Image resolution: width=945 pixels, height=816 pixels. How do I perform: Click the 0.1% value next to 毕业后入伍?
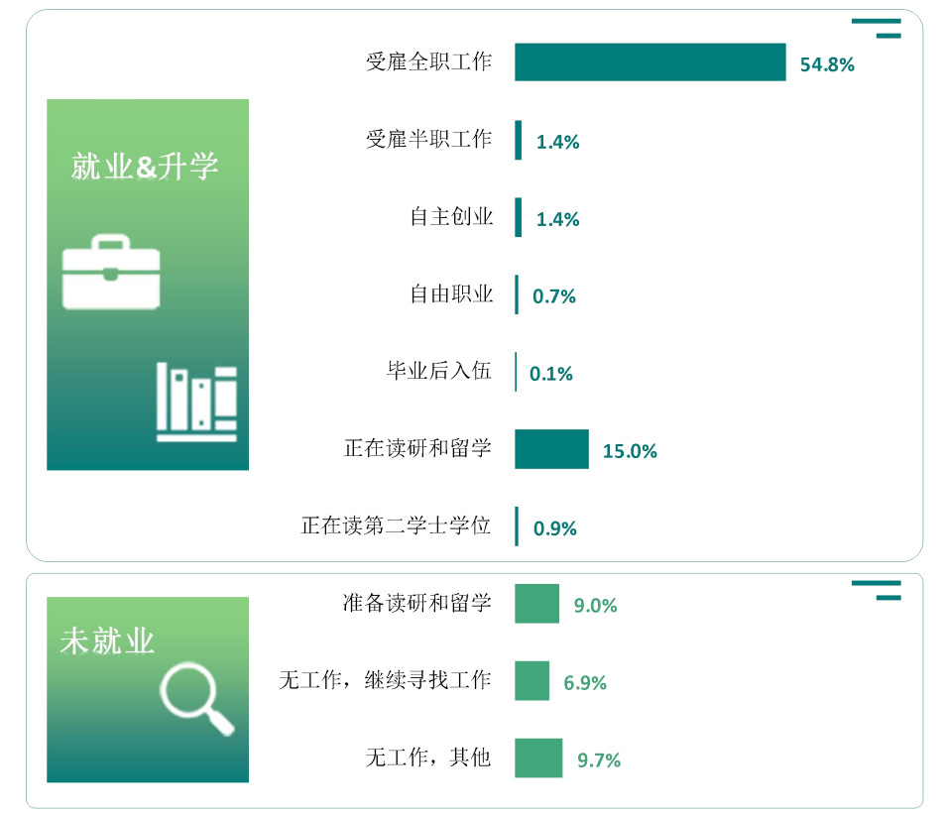point(551,374)
